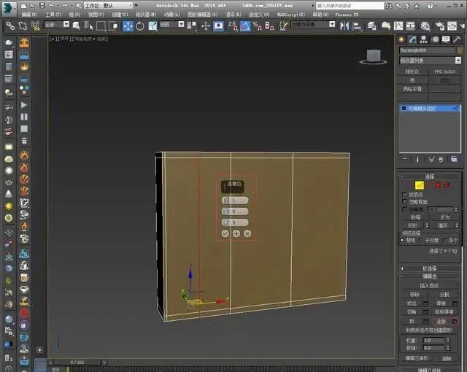This screenshot has height=372, width=467.
Task: Open the Hierarchy panel tab icon
Action: click(x=423, y=39)
